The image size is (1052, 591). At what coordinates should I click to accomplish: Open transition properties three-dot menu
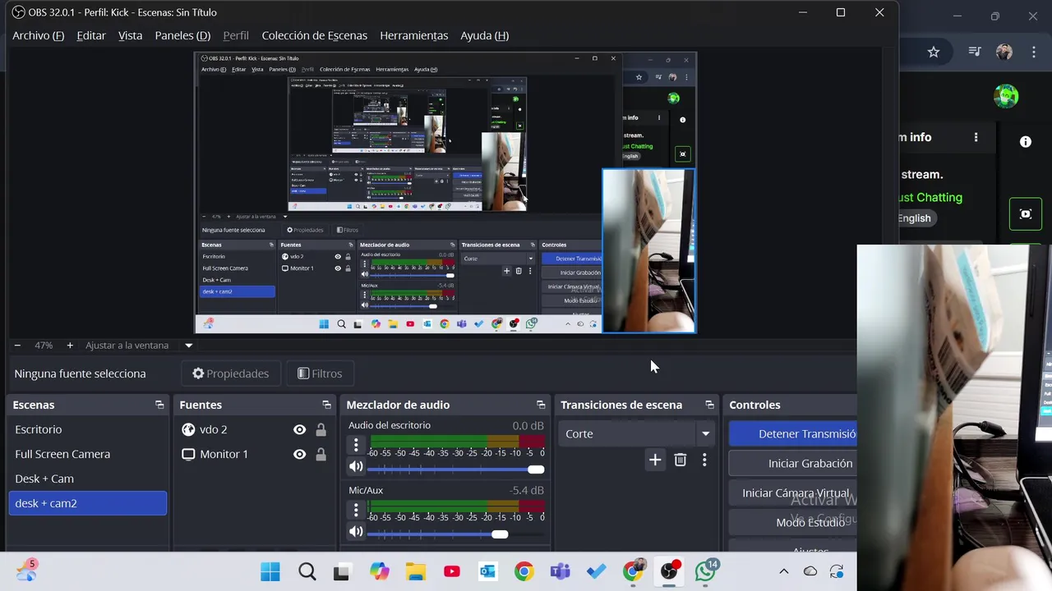tap(704, 460)
